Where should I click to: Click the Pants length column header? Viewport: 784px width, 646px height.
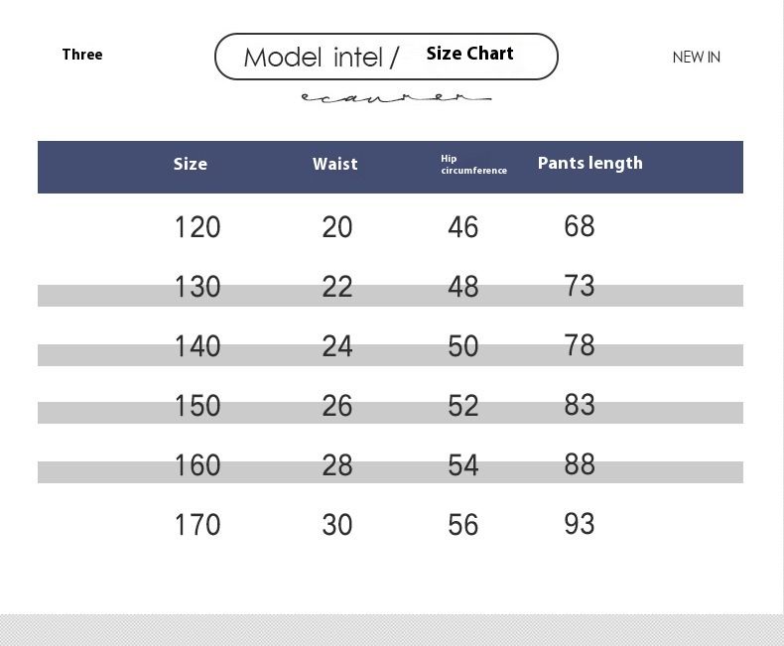click(x=589, y=164)
